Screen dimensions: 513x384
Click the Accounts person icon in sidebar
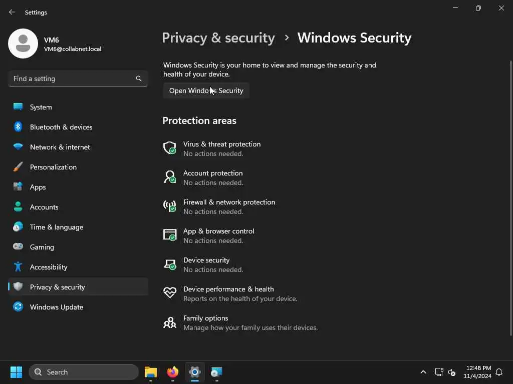[x=18, y=206]
